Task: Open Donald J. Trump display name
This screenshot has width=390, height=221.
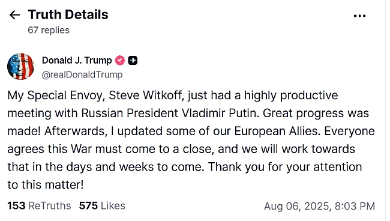Action: coord(77,60)
